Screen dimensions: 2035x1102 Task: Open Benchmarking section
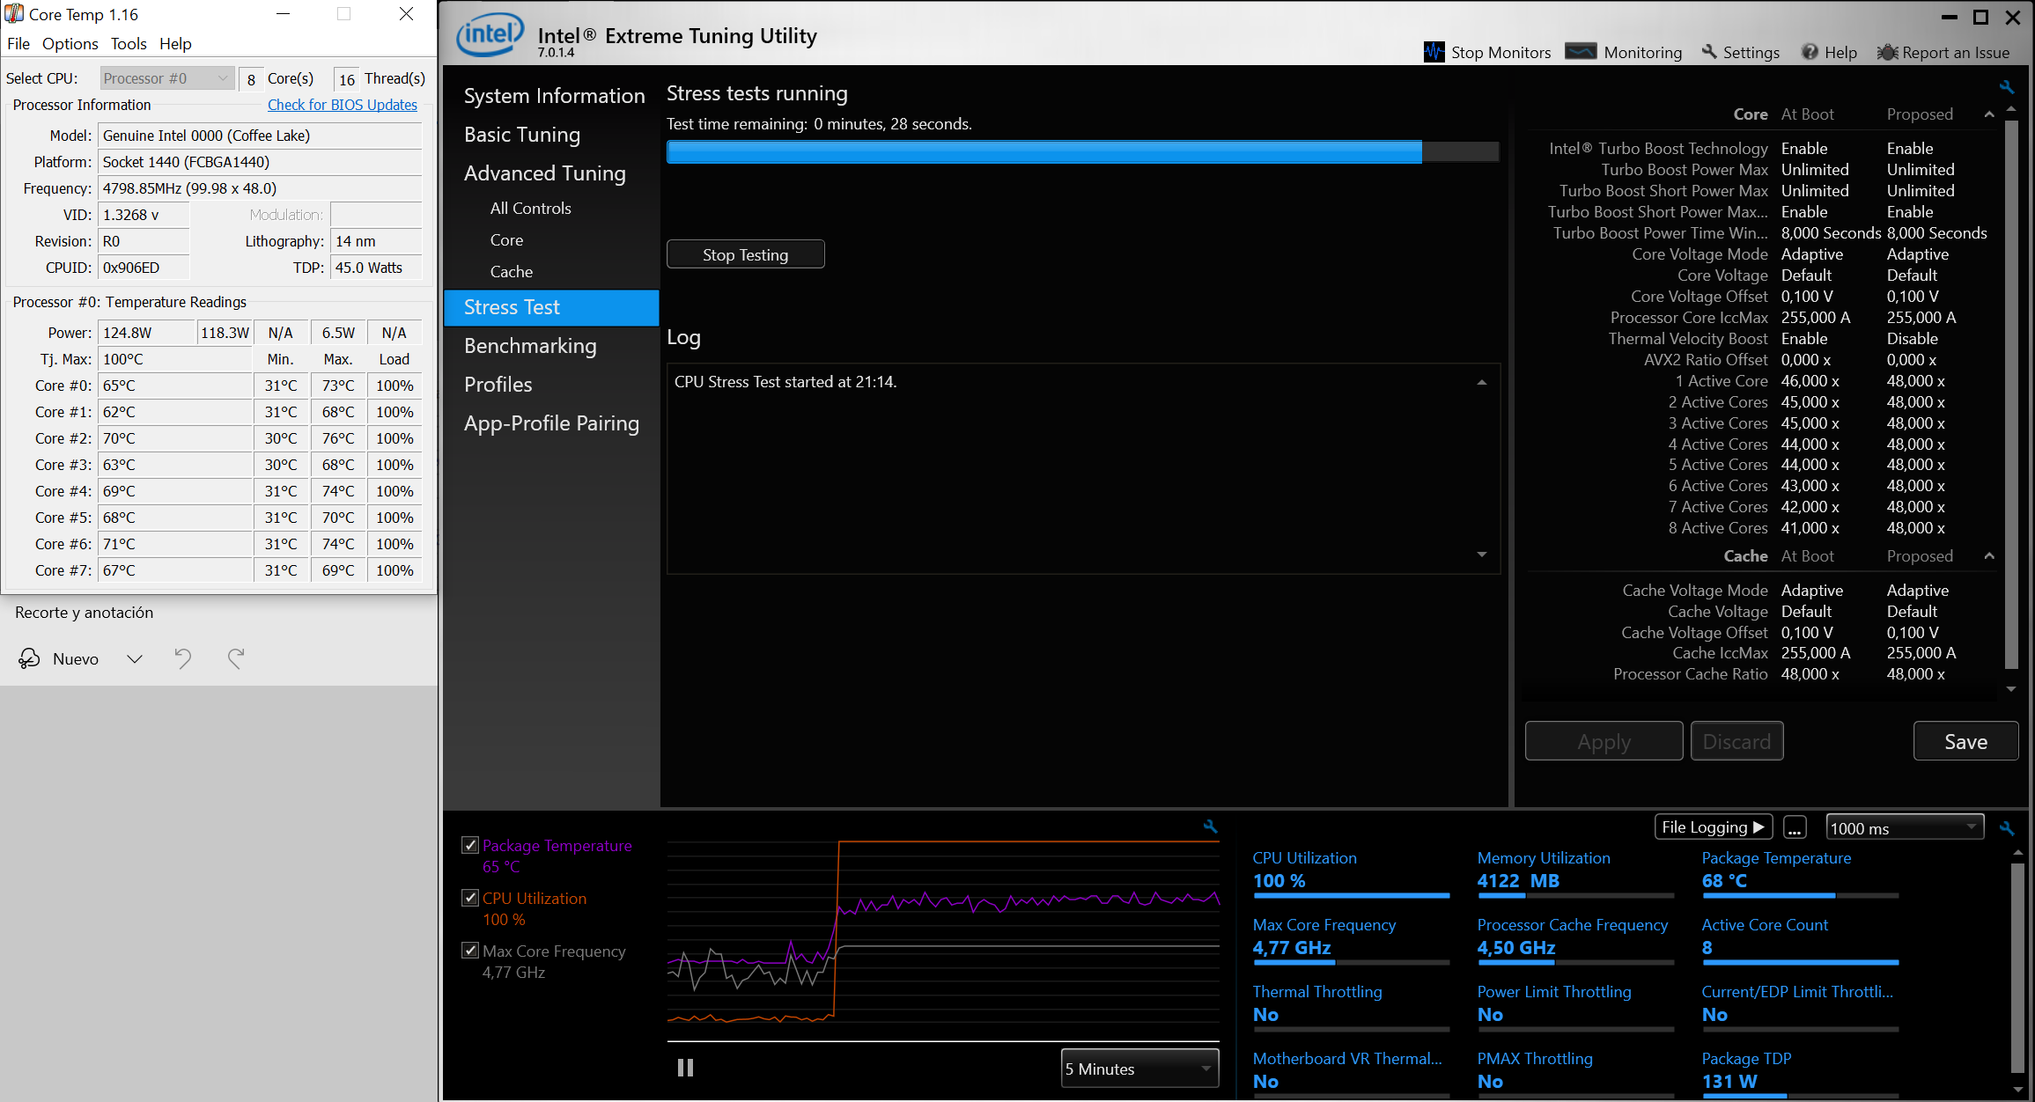(x=529, y=346)
